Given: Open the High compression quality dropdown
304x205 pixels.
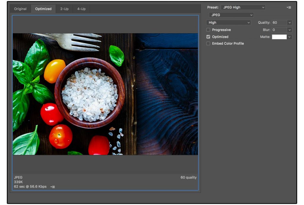Looking at the screenshot, I should tap(229, 23).
